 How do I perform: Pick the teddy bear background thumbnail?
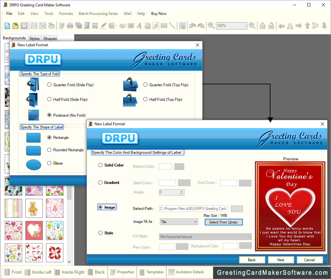34,208
